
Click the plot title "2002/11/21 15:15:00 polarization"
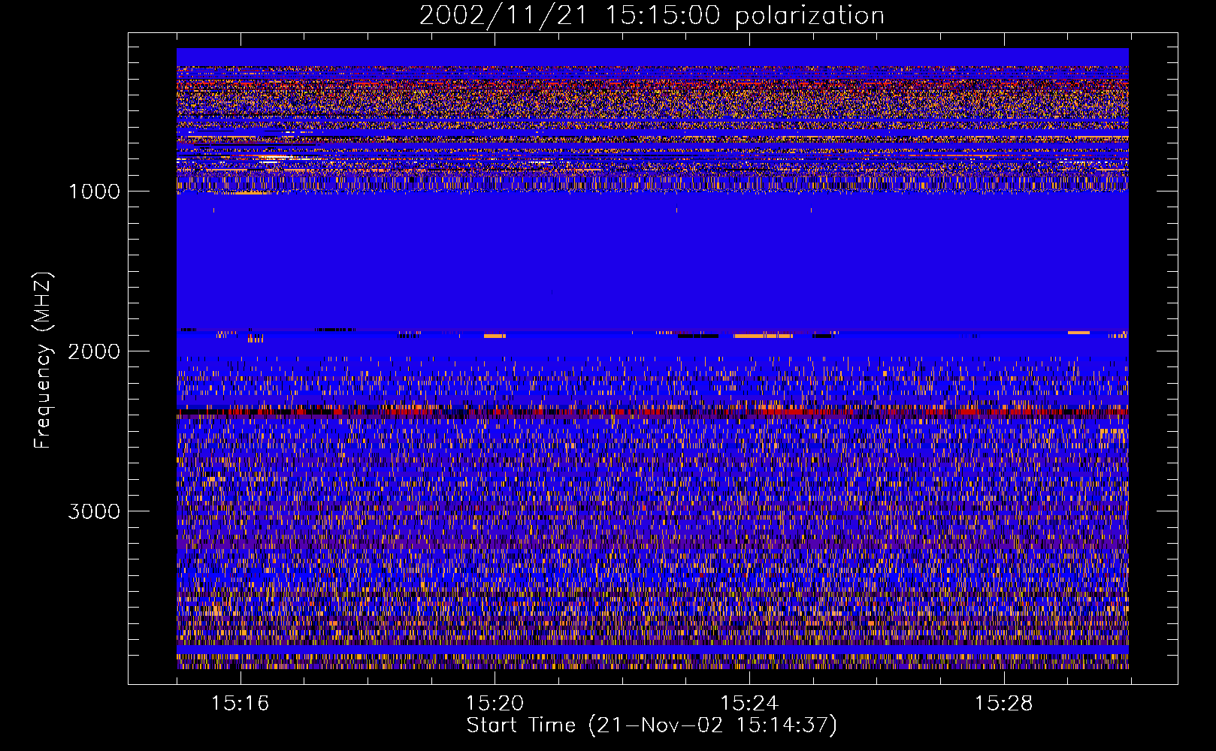[x=652, y=16]
